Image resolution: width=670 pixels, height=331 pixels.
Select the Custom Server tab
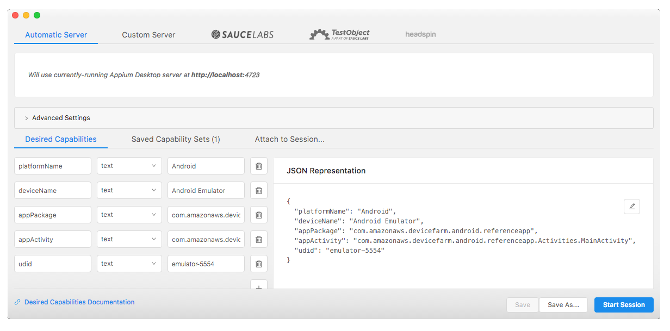coord(148,35)
